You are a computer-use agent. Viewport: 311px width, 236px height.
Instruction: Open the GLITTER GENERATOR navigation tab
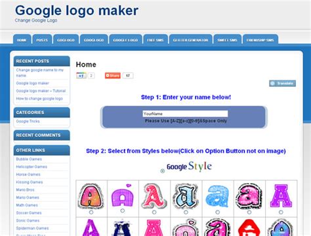[x=191, y=40]
